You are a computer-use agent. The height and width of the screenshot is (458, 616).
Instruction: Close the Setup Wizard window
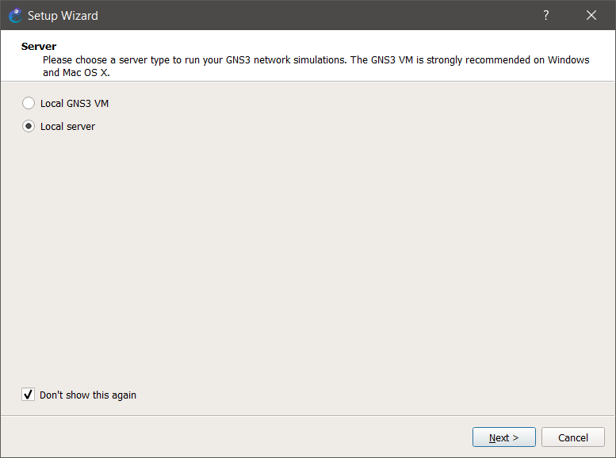[x=591, y=15]
